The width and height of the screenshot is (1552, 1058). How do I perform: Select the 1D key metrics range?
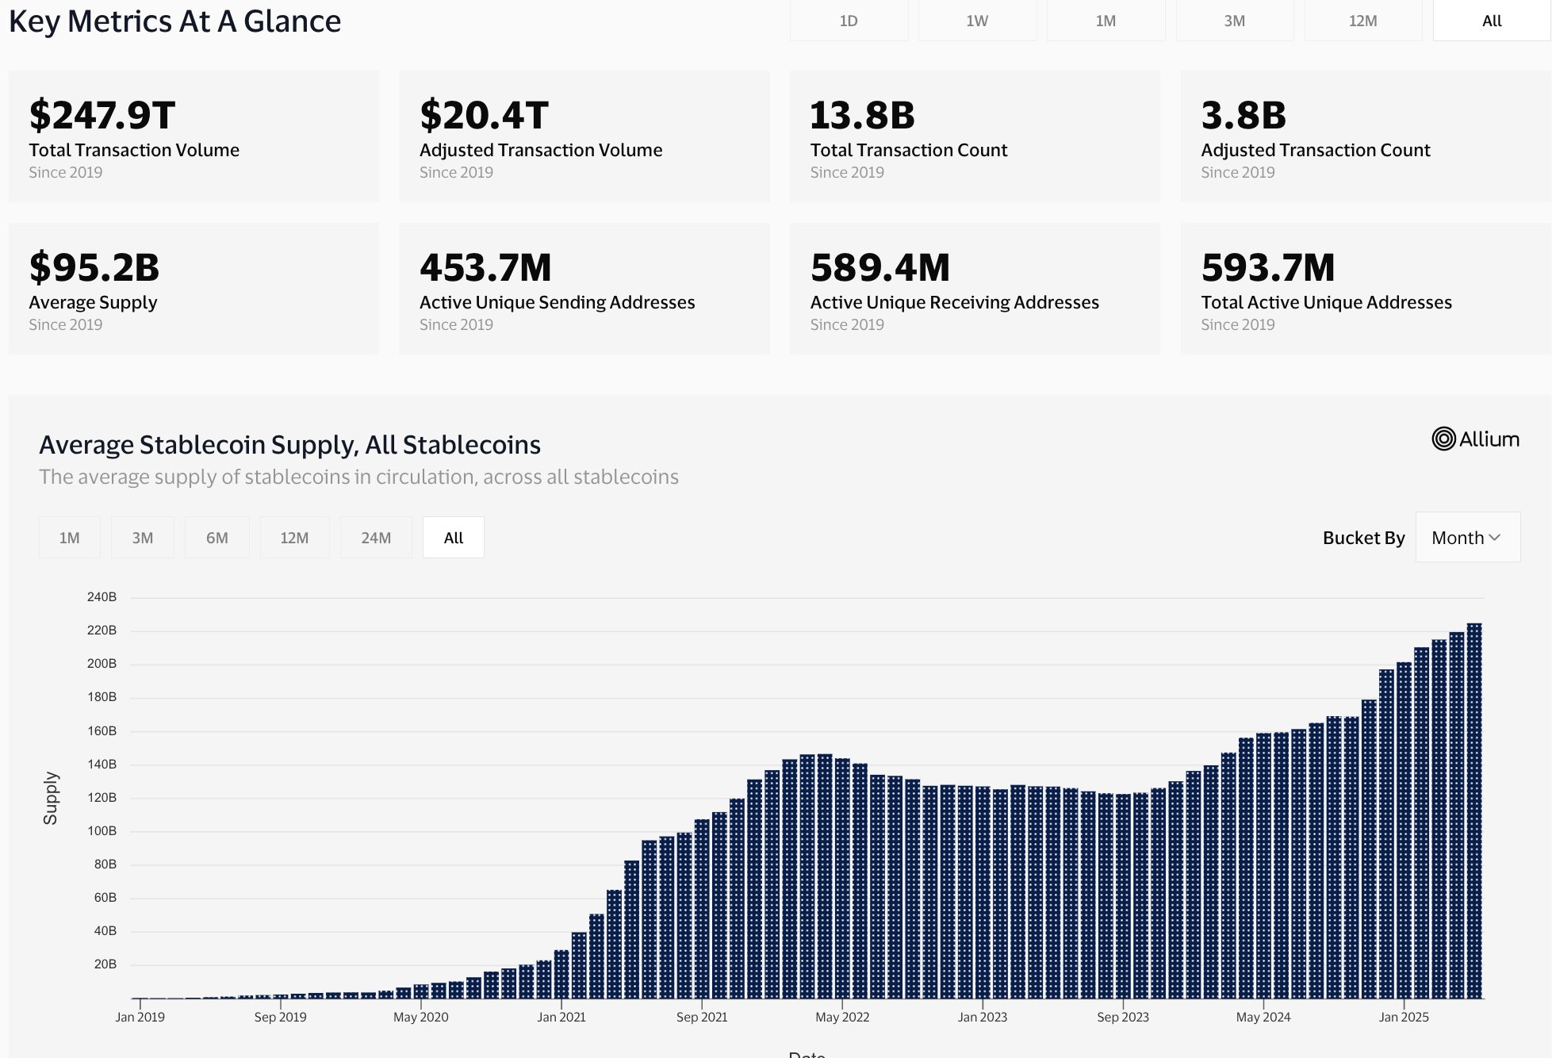coord(849,21)
